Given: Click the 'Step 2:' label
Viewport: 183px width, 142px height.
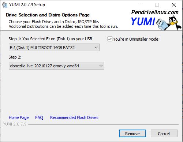Looking at the screenshot, I should click(x=15, y=57).
